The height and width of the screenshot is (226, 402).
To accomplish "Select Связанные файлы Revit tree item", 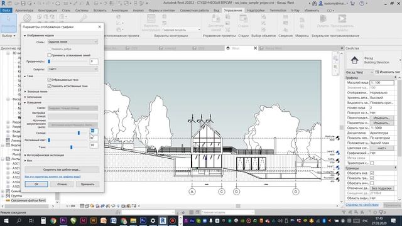I will 28,200.
